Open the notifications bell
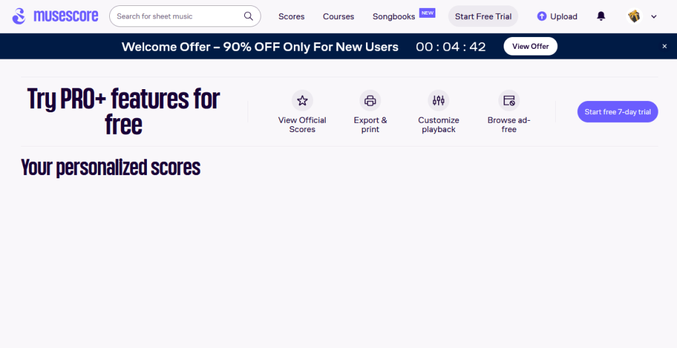 point(601,17)
